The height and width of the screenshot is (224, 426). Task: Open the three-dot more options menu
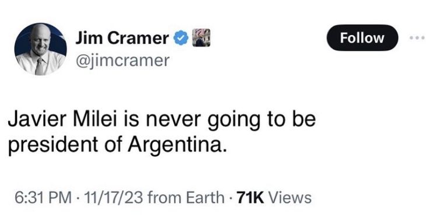coord(418,38)
